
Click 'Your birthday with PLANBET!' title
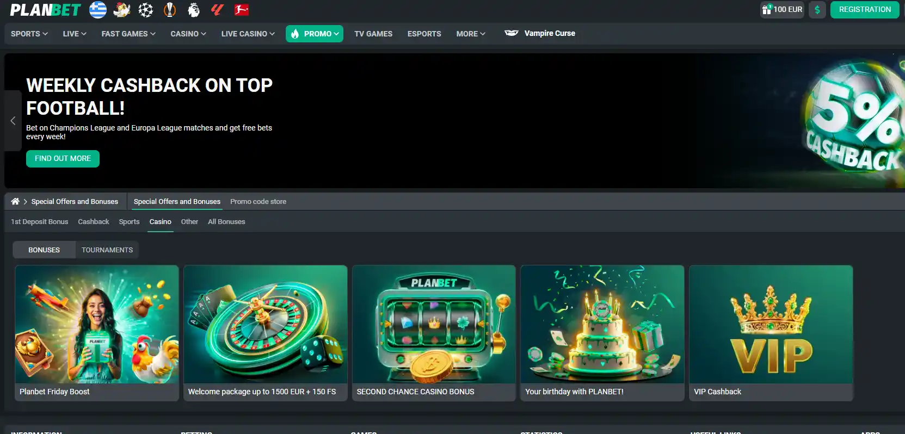(x=574, y=392)
